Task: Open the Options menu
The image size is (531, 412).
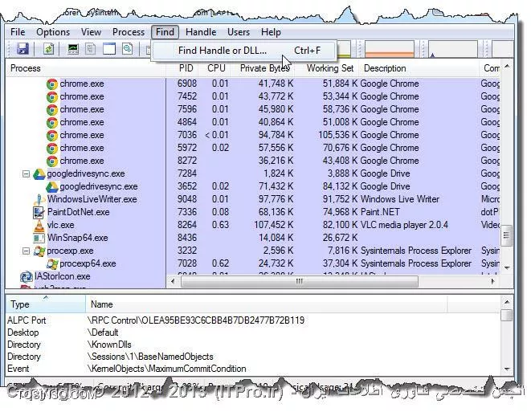Action: pos(53,32)
